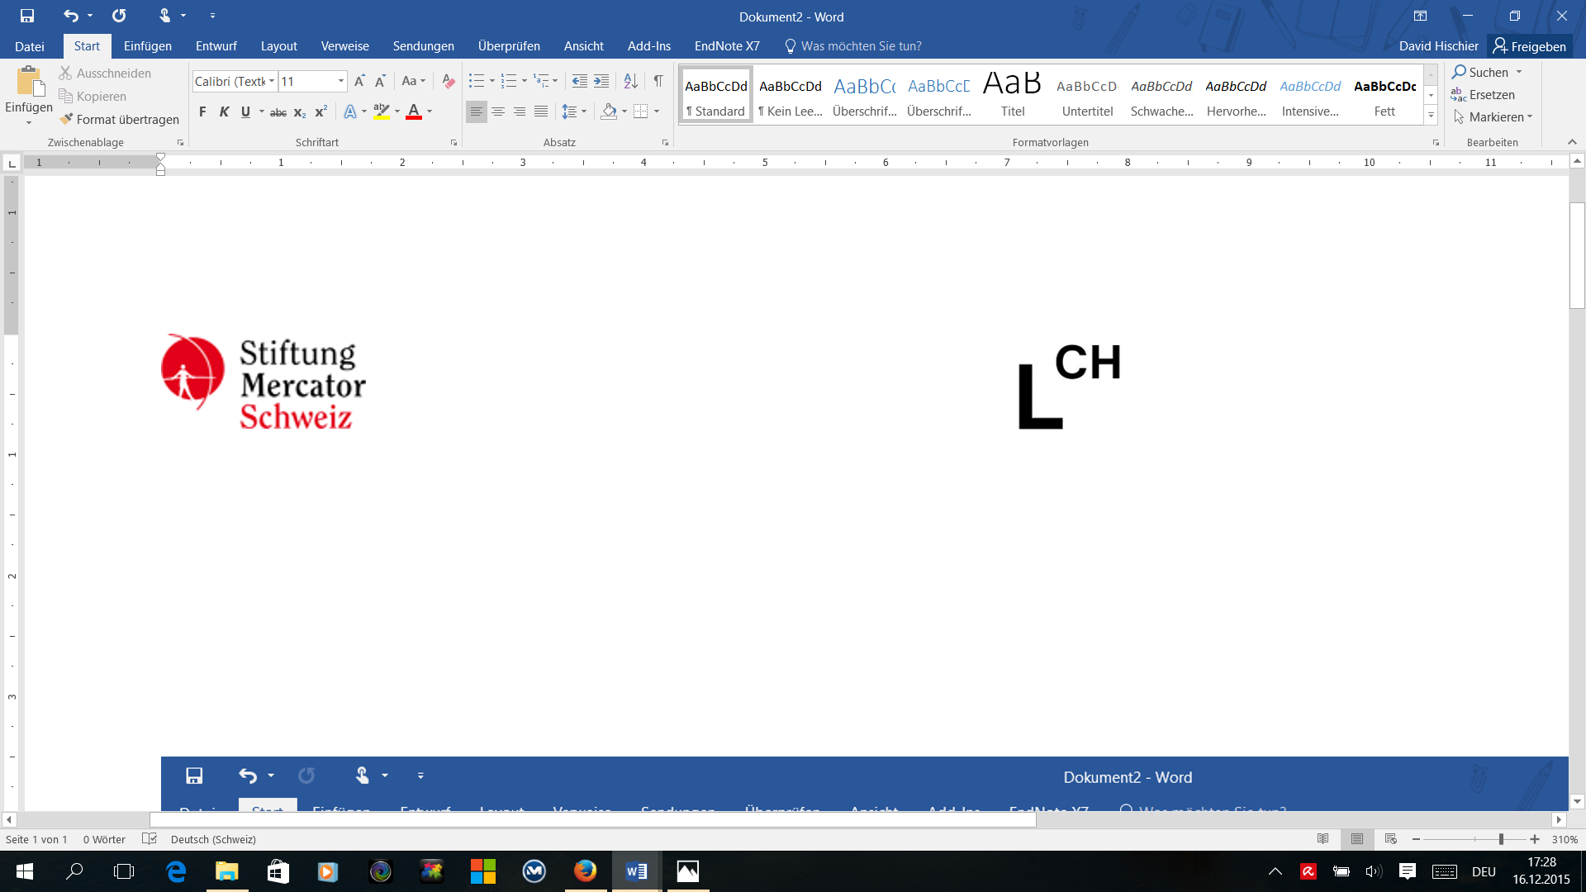Sort text with the A-Z sort icon

tap(630, 81)
